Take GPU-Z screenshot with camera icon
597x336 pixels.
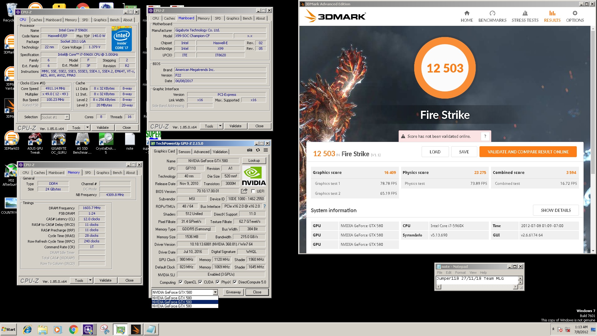250,150
